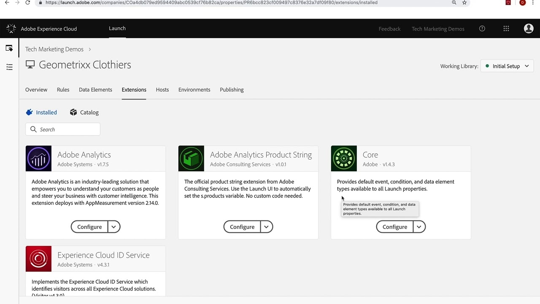Click the monitor icon beside Geometrixx Clothiers

point(30,65)
